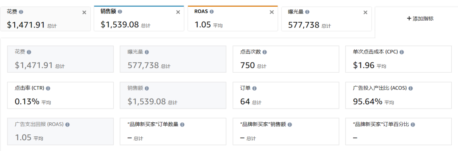The image size is (458, 151).
Task: Click info icon next to 订单
Action: (x=254, y=88)
